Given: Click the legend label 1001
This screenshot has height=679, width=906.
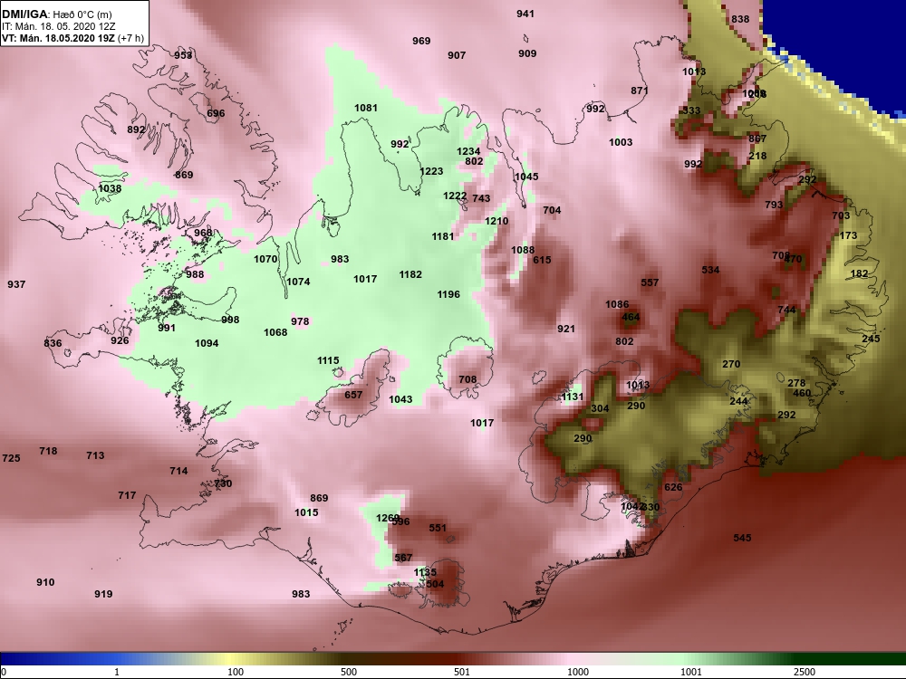Looking at the screenshot, I should (691, 672).
